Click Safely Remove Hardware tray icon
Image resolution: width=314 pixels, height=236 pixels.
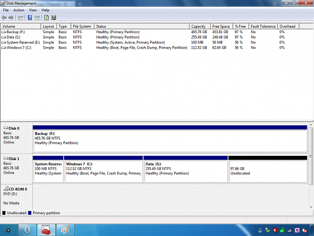pos(268,230)
